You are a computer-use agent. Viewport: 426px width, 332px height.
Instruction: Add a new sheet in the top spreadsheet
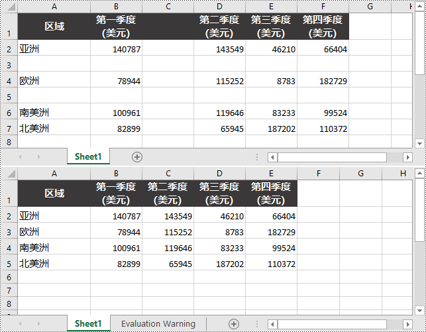click(x=137, y=157)
